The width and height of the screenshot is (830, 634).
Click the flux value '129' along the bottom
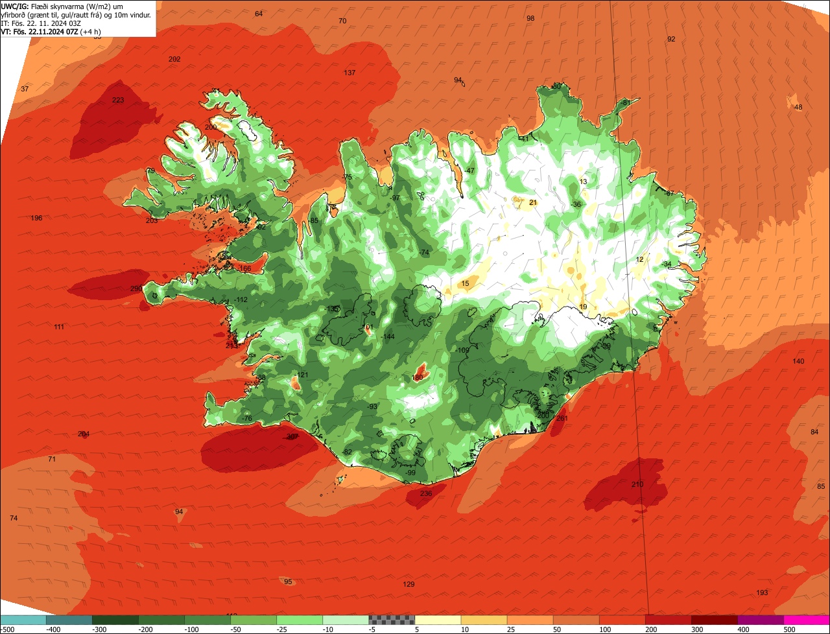coord(409,585)
